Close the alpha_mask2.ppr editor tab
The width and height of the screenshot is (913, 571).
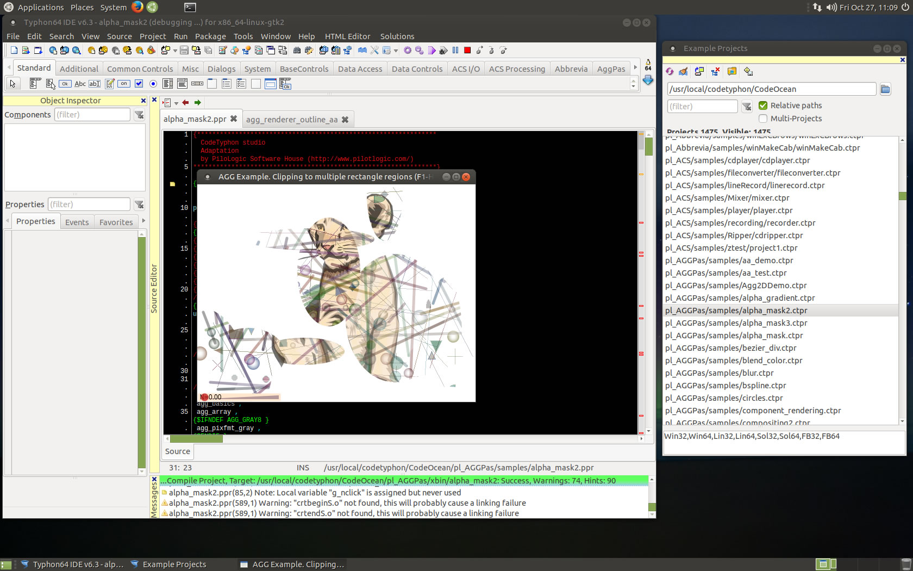click(234, 119)
